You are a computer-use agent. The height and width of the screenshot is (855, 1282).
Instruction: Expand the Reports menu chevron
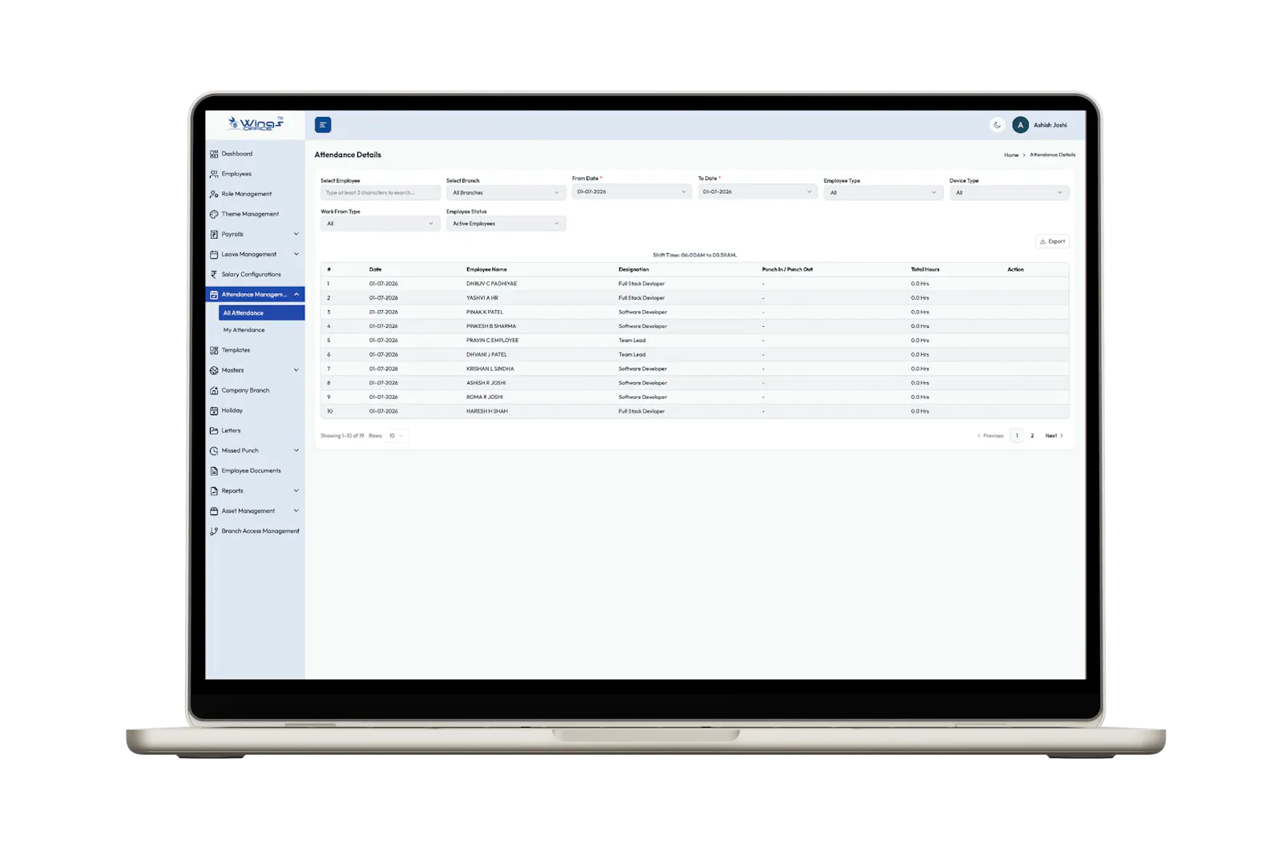[x=296, y=490]
